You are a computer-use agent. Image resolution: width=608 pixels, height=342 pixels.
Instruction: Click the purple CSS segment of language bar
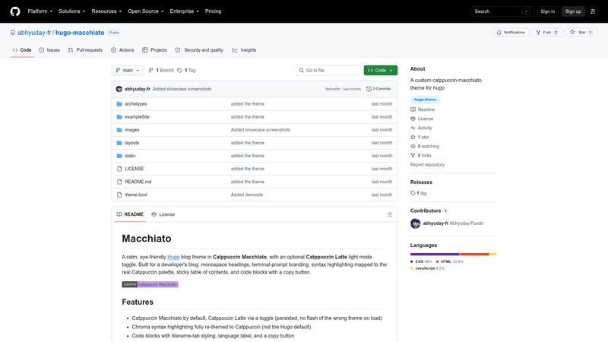pyautogui.click(x=435, y=255)
